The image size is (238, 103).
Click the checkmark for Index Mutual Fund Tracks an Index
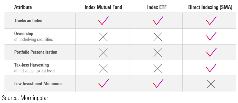point(103,21)
